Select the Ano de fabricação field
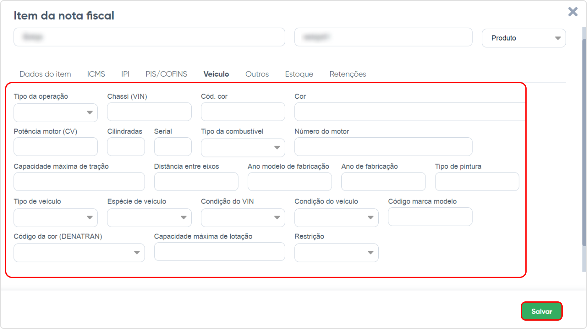The height and width of the screenshot is (329, 587). pos(383,181)
